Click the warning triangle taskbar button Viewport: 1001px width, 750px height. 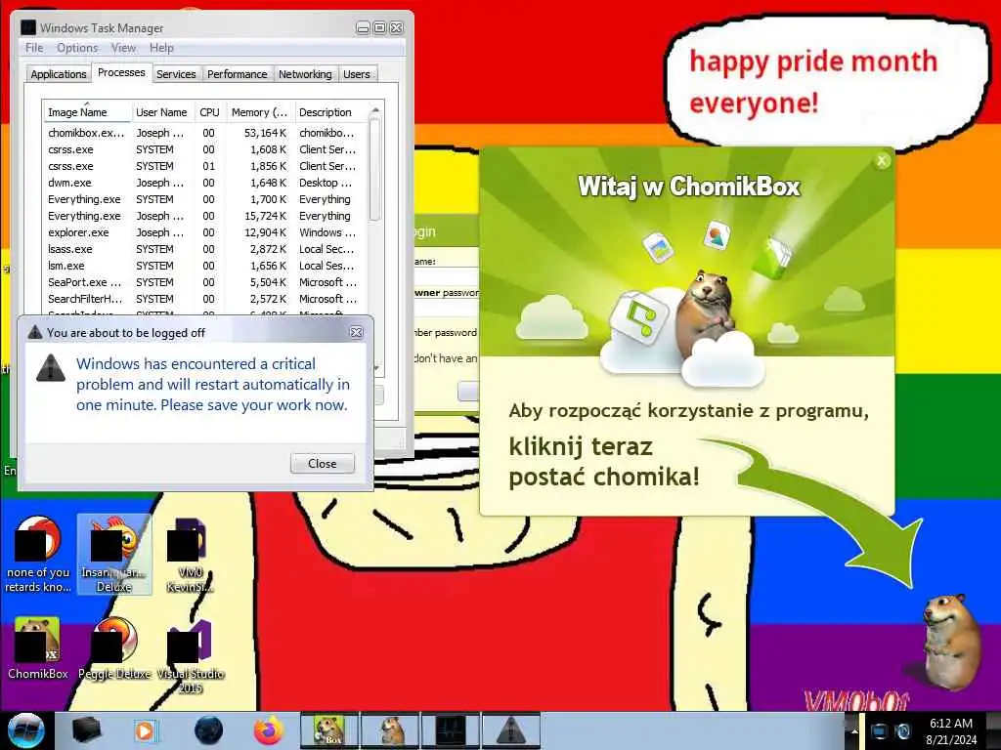(511, 730)
